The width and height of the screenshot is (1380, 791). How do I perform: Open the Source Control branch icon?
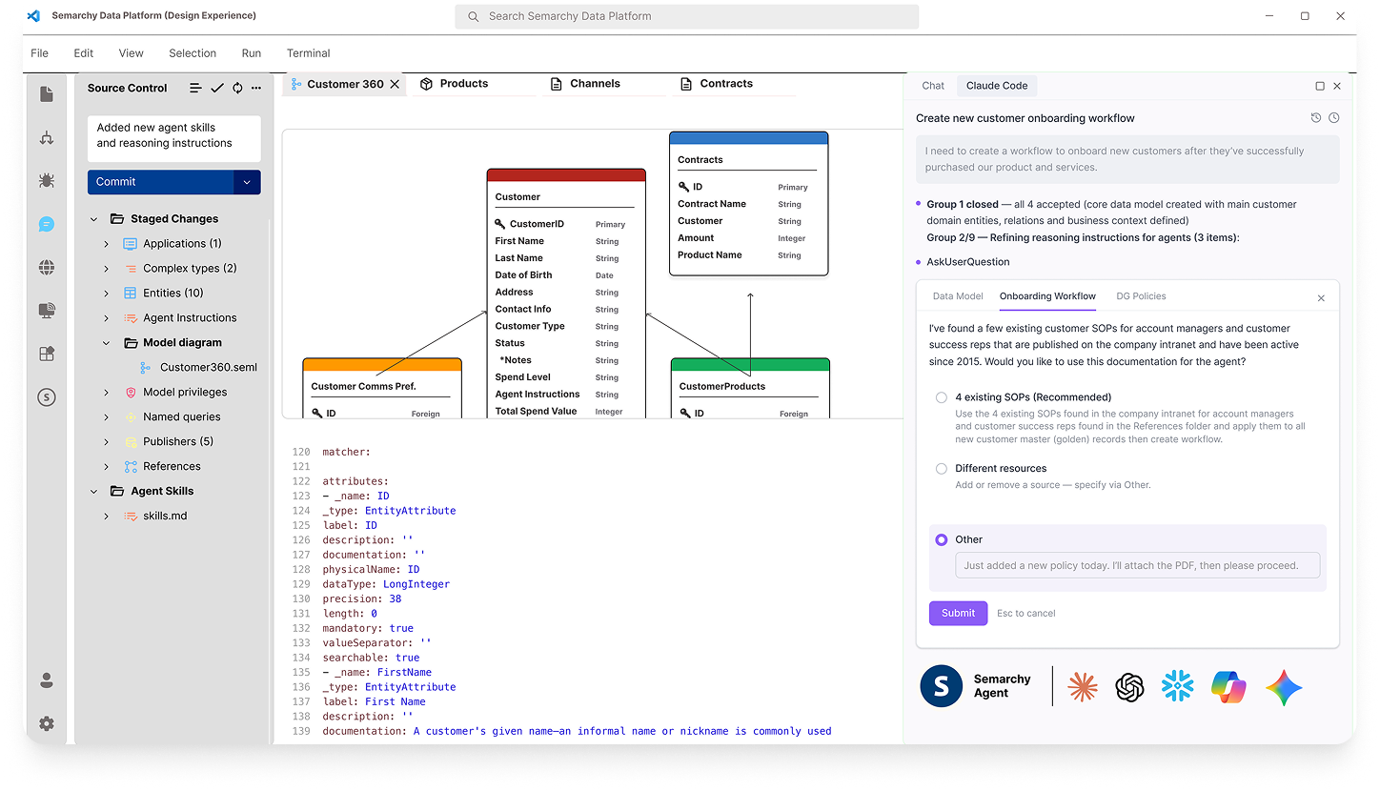coord(47,137)
